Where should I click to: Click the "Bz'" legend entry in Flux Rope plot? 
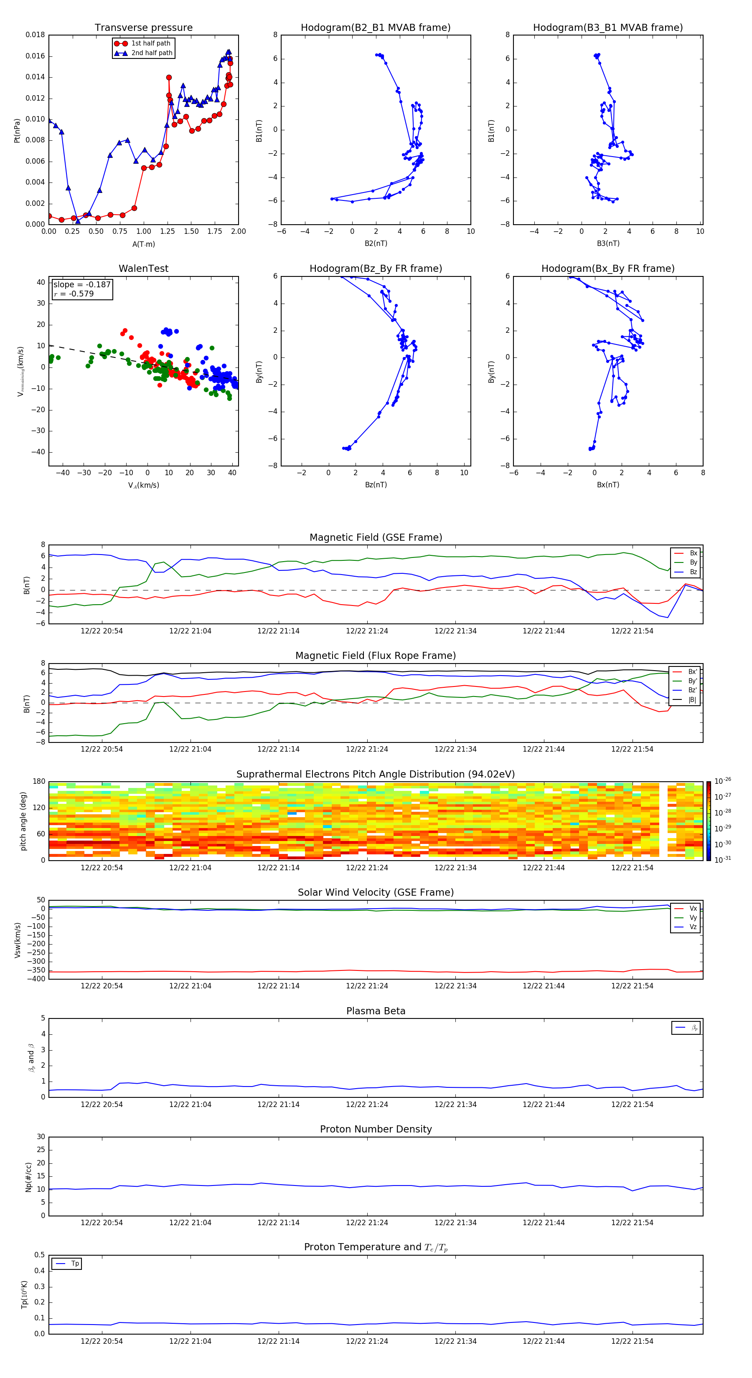685,691
